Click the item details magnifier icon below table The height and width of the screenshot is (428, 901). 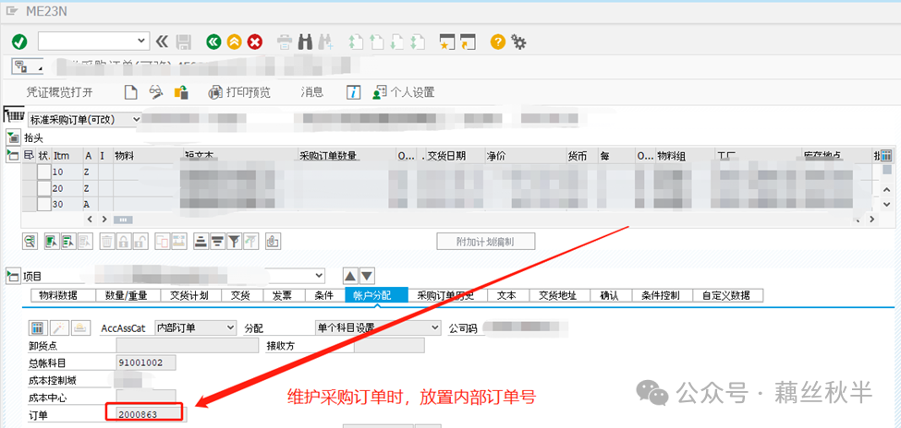[x=30, y=242]
